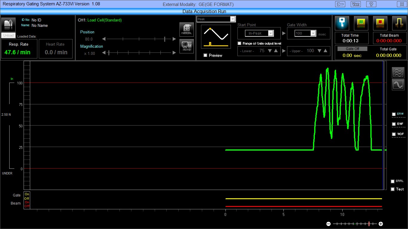Open the Gate Width value dropdown
The height and width of the screenshot is (229, 408).
[x=313, y=33]
